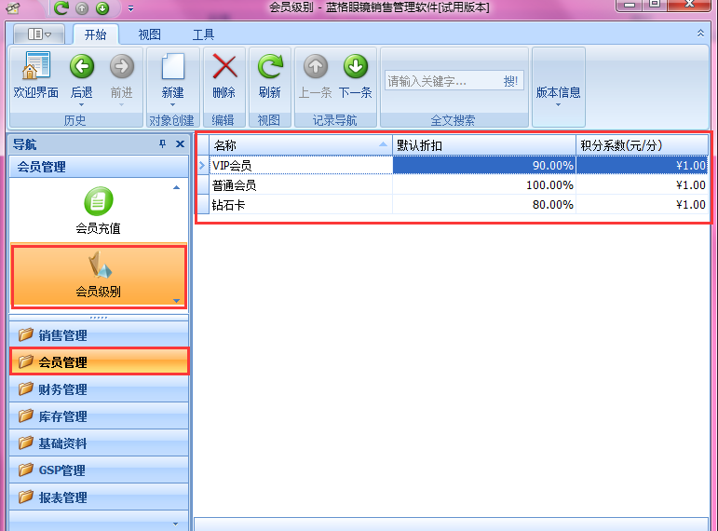Open 会员充值 in navigation panel

(x=98, y=211)
